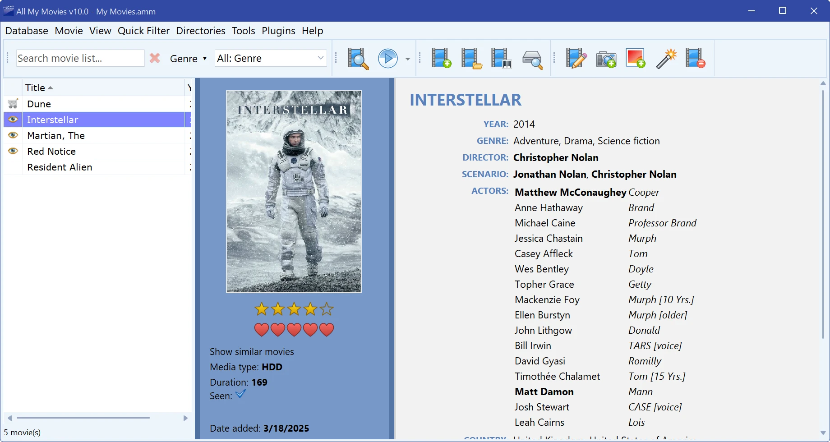The image size is (830, 442).
Task: Click the Date added 3/18/2025 text
Action: pos(259,428)
